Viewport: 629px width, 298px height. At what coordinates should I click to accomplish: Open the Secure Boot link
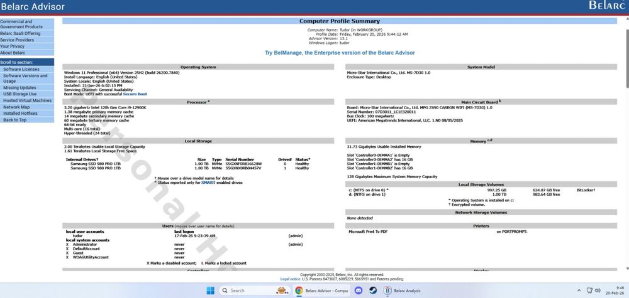click(x=135, y=94)
